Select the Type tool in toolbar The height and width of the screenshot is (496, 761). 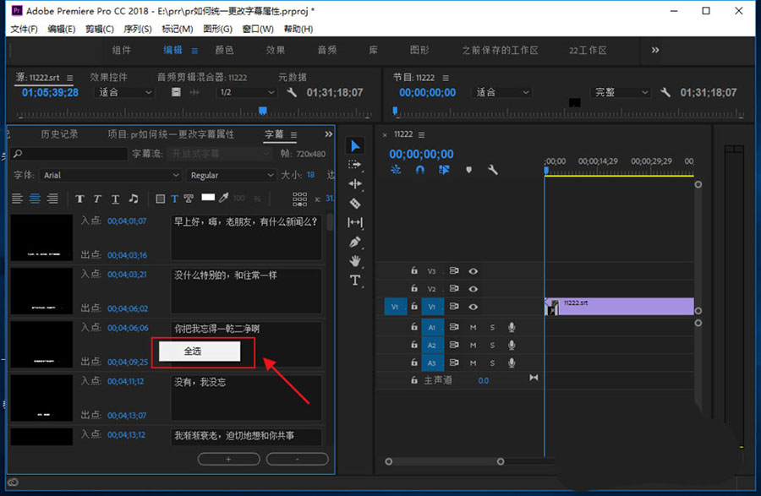click(355, 281)
